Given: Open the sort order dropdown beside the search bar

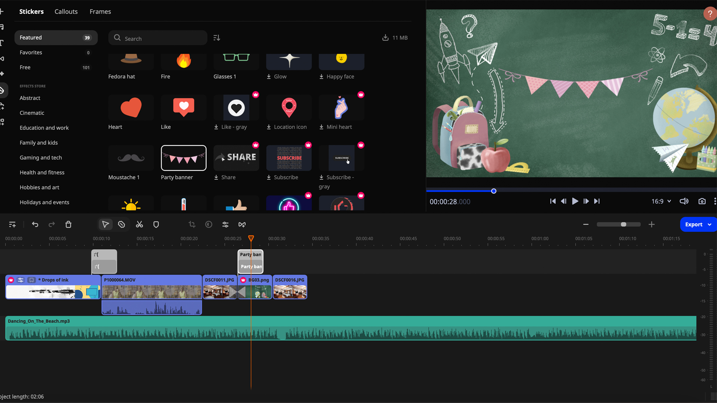Looking at the screenshot, I should (217, 37).
